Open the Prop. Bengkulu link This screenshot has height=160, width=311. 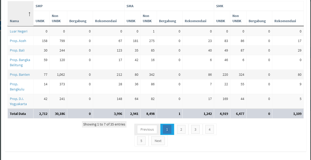coord(17,87)
